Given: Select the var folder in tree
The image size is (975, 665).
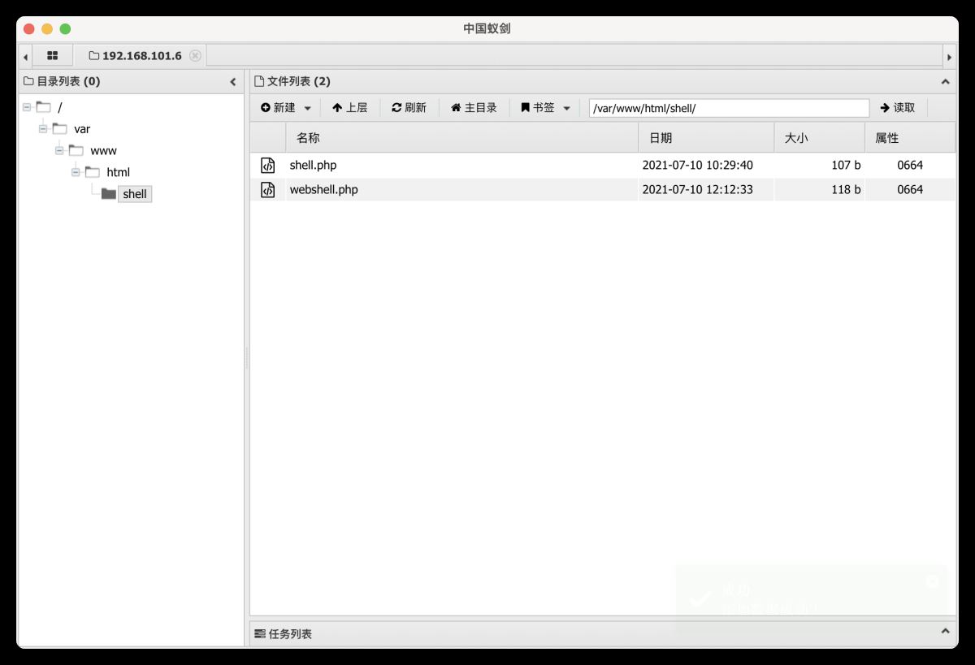Looking at the screenshot, I should [82, 129].
